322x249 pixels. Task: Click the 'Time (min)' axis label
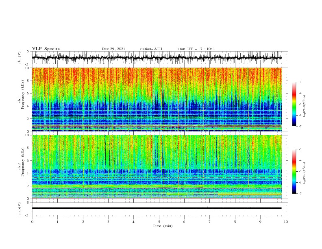(163, 226)
